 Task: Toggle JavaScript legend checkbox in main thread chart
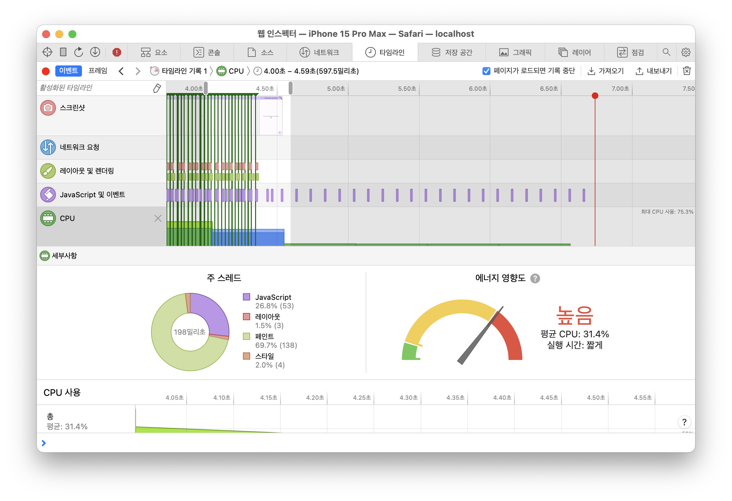coord(247,297)
